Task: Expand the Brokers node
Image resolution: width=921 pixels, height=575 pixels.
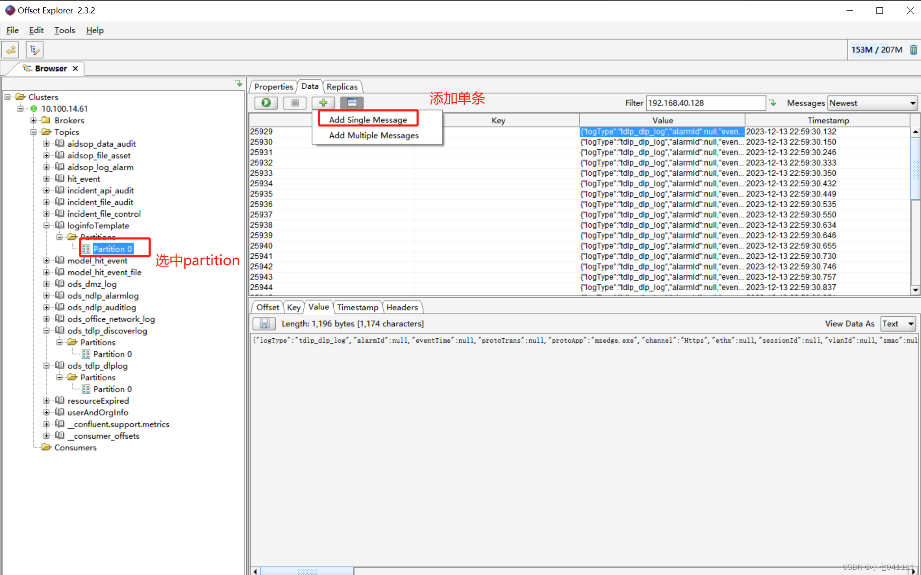Action: click(x=34, y=120)
